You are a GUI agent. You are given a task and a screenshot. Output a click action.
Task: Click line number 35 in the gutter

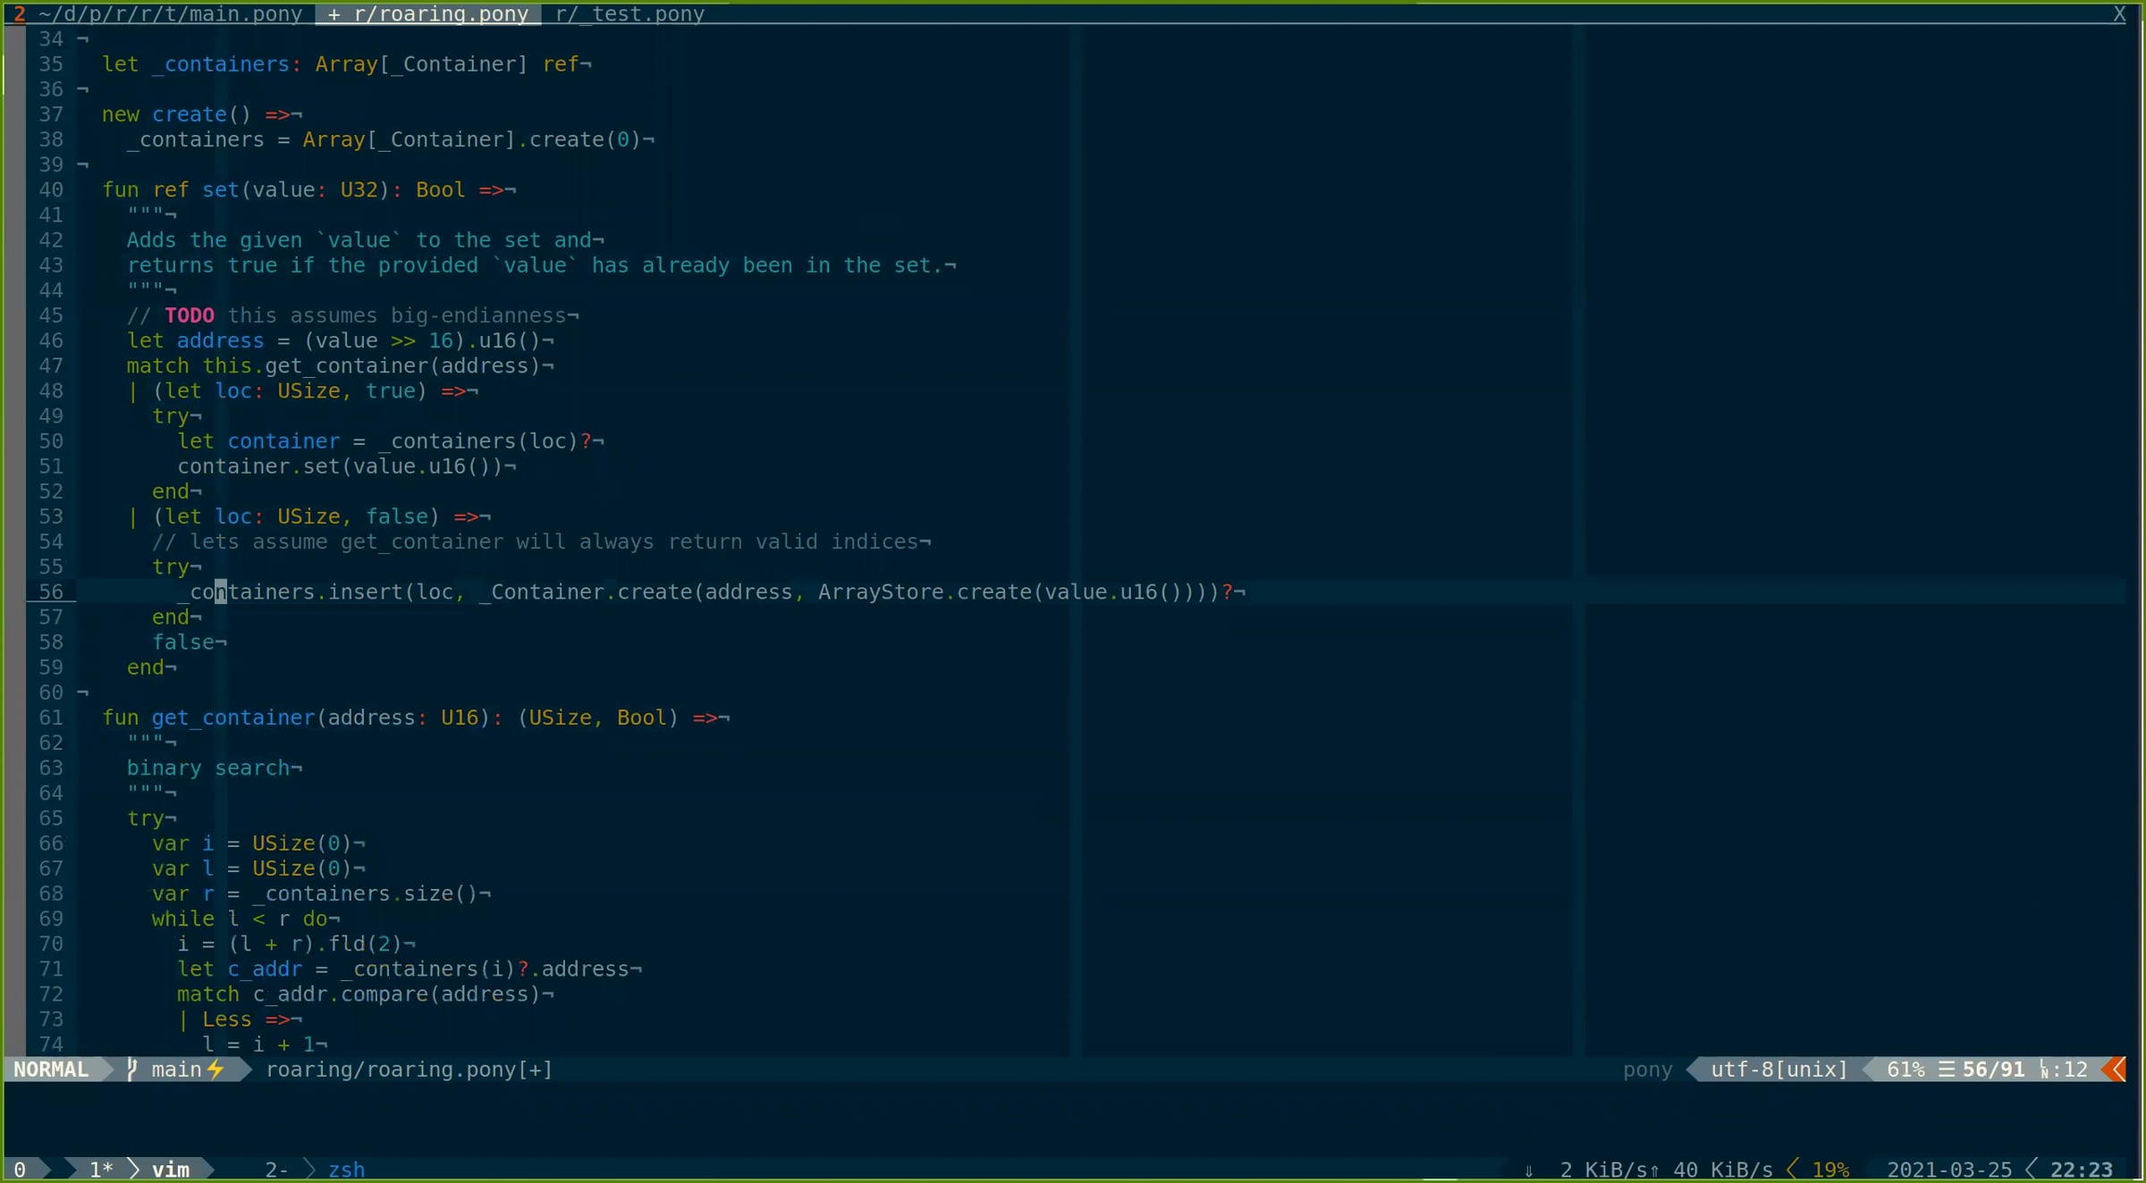tap(51, 64)
